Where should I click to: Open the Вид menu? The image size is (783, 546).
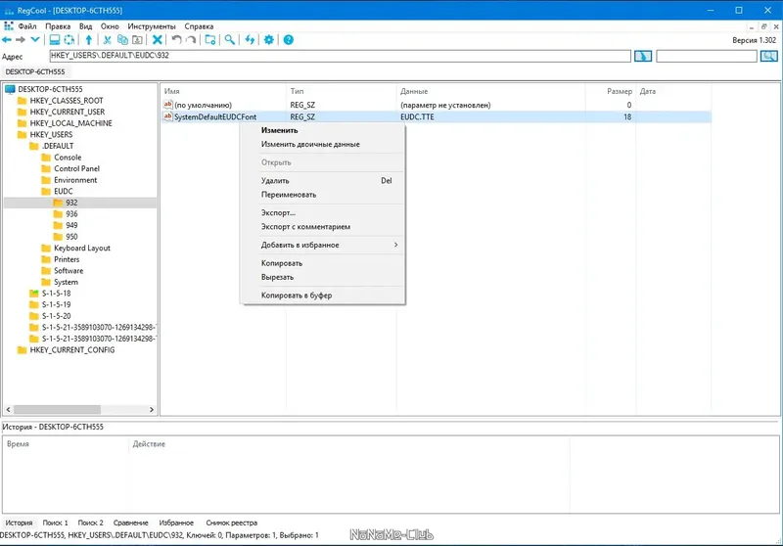click(x=85, y=26)
